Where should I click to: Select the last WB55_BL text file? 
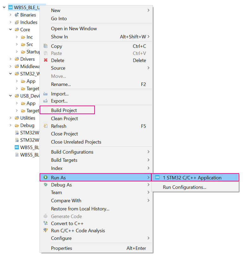(x=27, y=155)
